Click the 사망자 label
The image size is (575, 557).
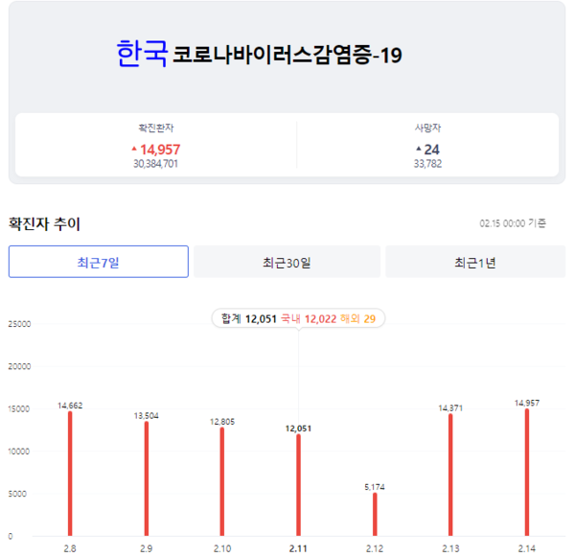click(x=427, y=128)
